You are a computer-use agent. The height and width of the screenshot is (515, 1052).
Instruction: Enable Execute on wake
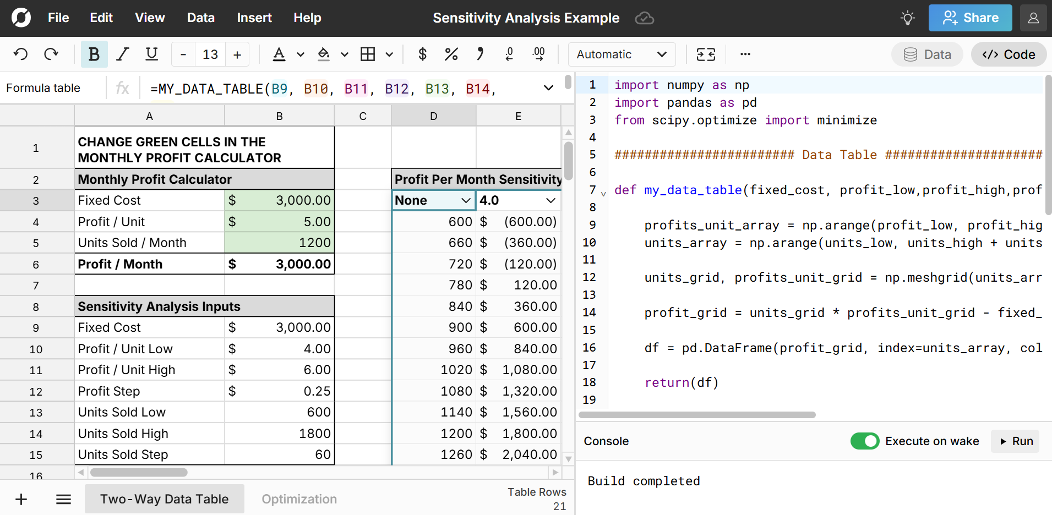point(865,441)
